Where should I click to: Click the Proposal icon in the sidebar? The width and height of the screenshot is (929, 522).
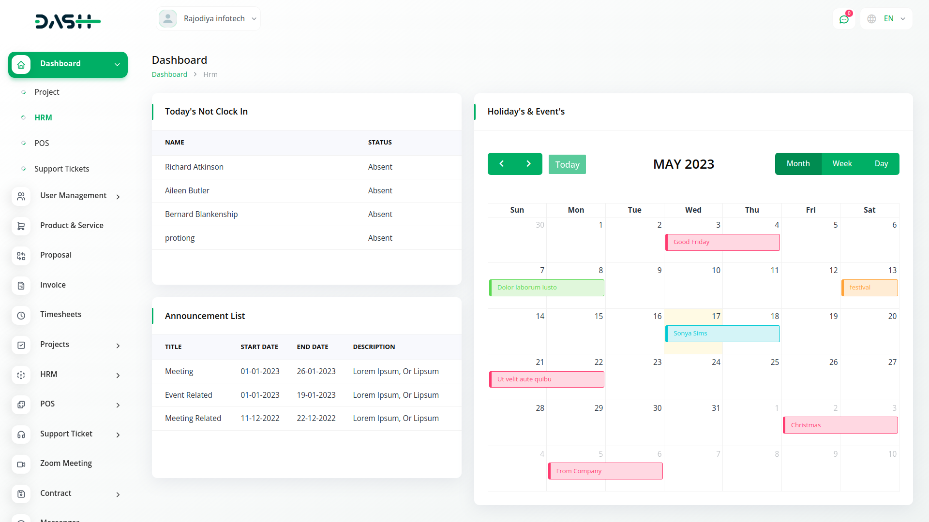point(21,256)
